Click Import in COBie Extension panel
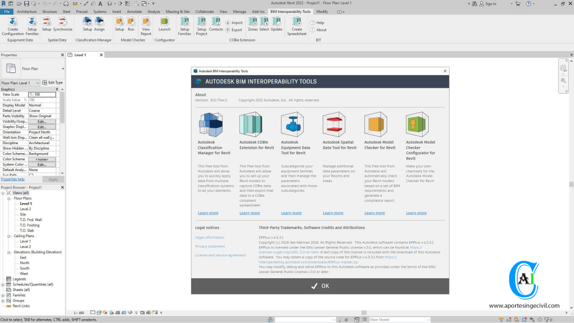This screenshot has width=574, height=323. click(x=235, y=23)
